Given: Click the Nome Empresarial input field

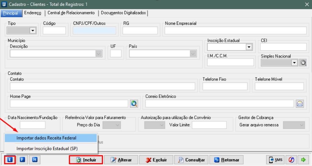Looking at the screenshot, I should 235,30.
